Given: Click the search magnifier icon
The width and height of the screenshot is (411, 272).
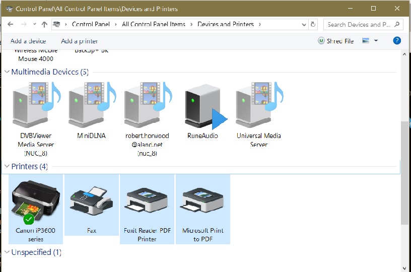Looking at the screenshot, I should [397, 24].
